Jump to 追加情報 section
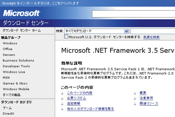 coord(74,103)
